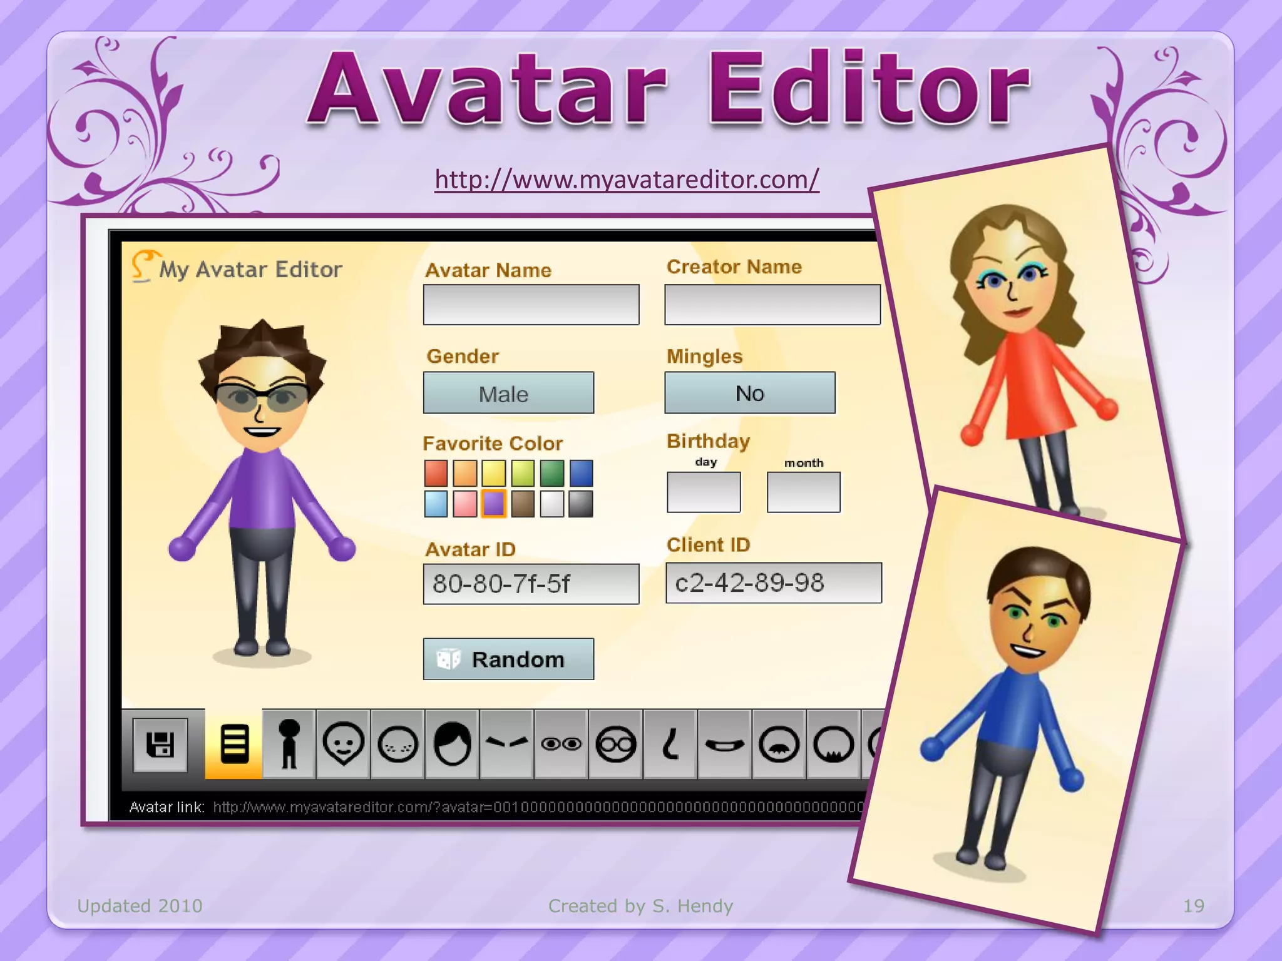Toggle the Male gender button
This screenshot has width=1282, height=961.
[508, 393]
